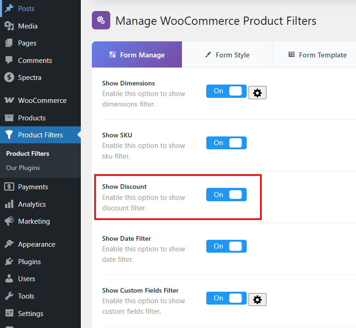
Task: Open the WooCommerce menu item
Action: pyautogui.click(x=40, y=100)
